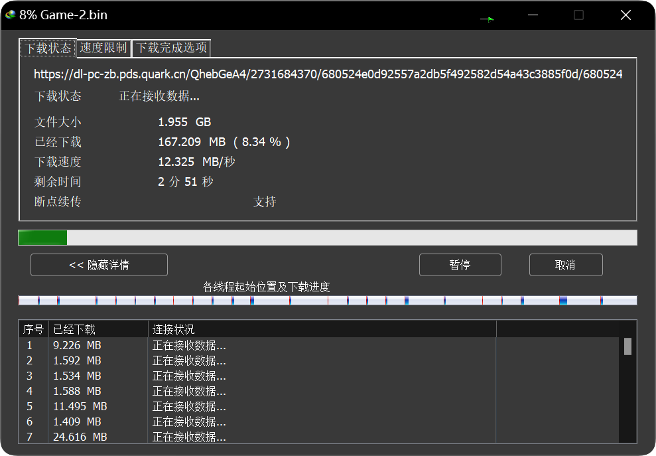Sort by 已经下载 column header
The image size is (656, 456).
(98, 329)
